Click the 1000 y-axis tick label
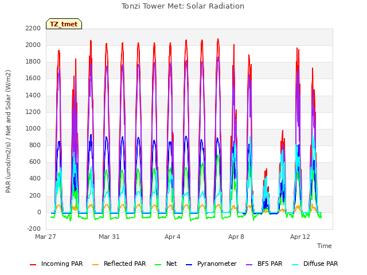This screenshot has height=275, width=367. click(x=33, y=128)
